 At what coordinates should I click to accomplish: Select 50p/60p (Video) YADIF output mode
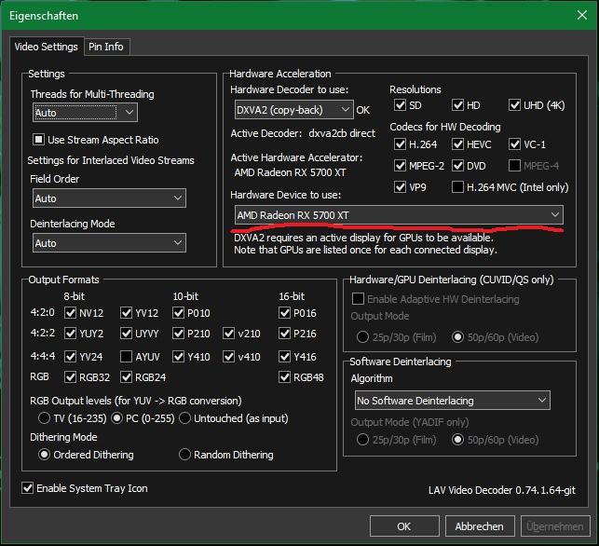click(457, 440)
